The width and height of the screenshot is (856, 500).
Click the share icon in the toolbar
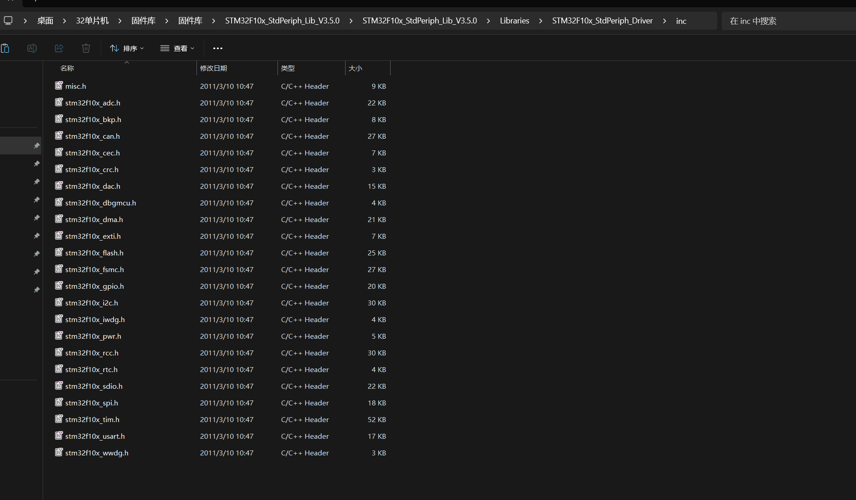(59, 48)
